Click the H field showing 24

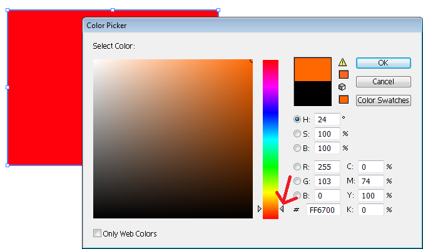pyautogui.click(x=327, y=119)
